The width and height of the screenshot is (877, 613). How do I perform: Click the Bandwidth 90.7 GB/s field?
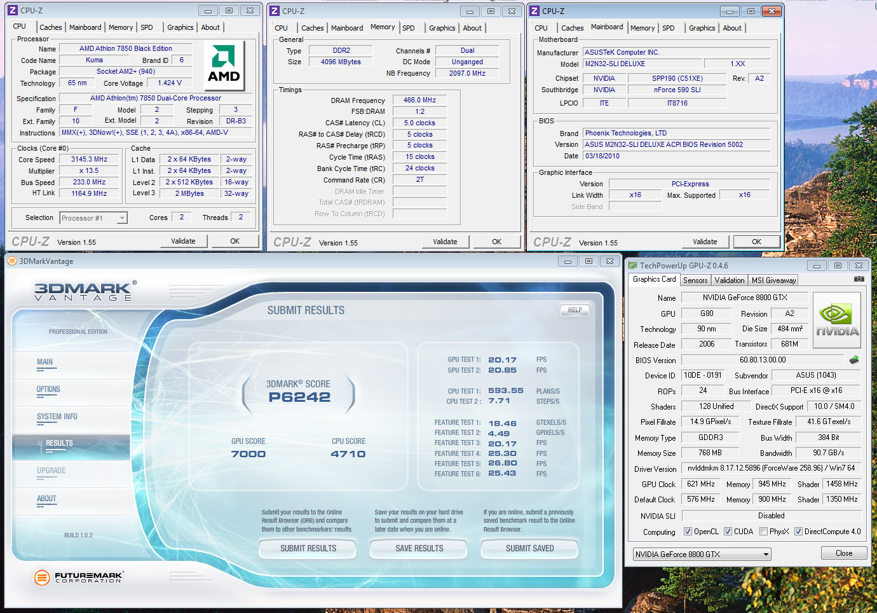829,453
